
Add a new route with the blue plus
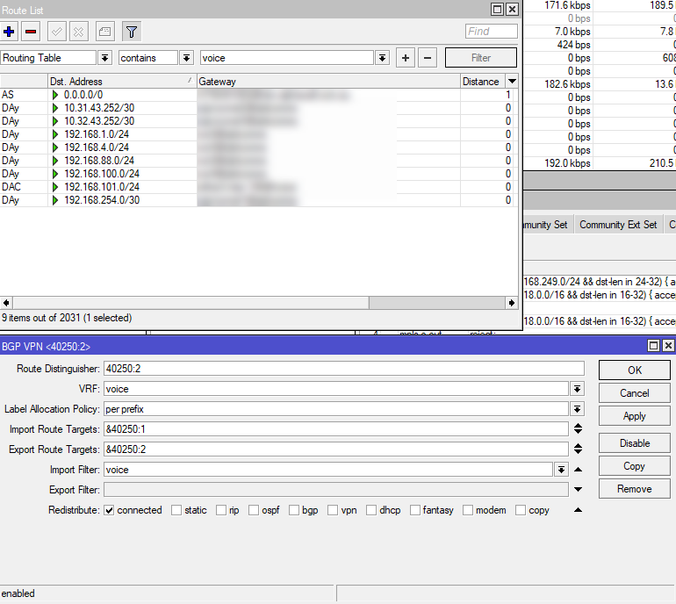(x=9, y=32)
